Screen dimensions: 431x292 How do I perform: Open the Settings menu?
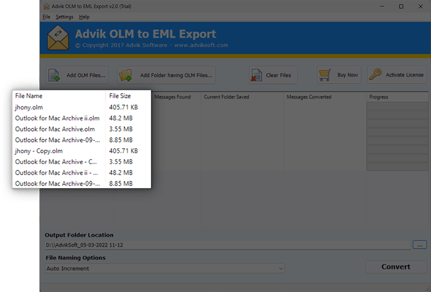coord(65,17)
